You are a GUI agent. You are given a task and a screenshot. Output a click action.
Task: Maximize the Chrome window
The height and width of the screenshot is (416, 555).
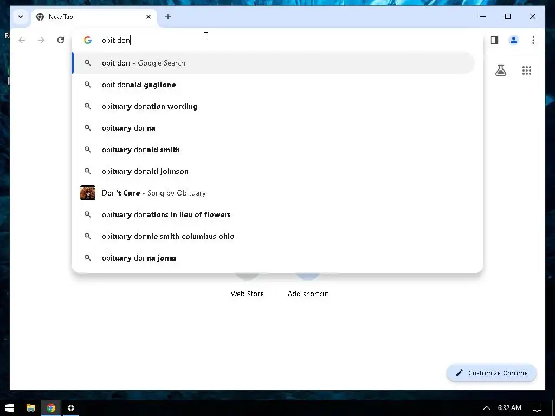[x=507, y=16]
